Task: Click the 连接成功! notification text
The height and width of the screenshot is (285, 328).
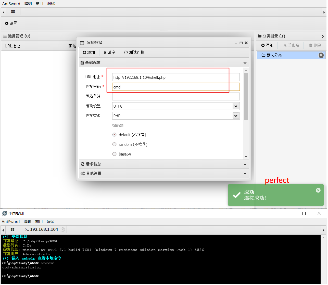Action: pyautogui.click(x=255, y=198)
